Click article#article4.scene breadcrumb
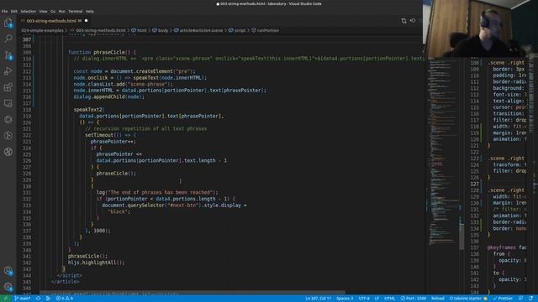The image size is (538, 302). (198, 30)
